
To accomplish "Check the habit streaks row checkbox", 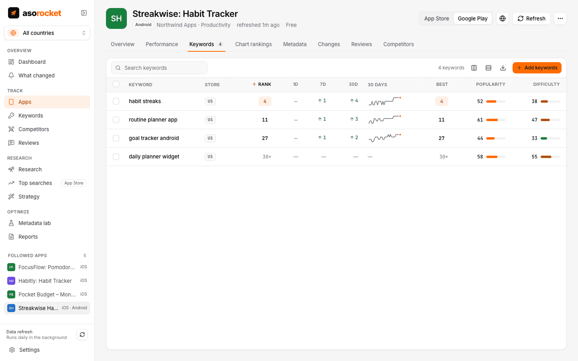I will pyautogui.click(x=116, y=101).
